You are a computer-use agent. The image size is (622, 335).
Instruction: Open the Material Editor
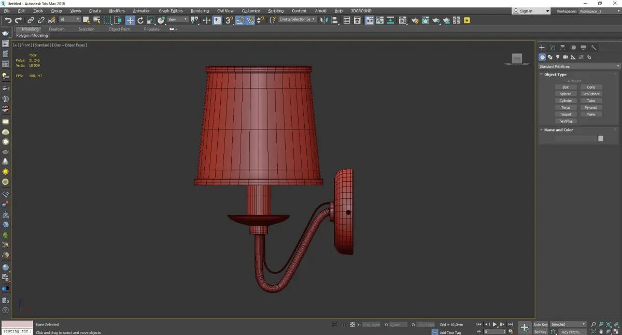point(402,20)
